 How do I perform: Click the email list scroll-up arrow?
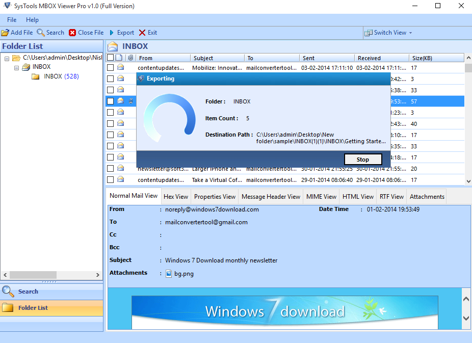468,58
